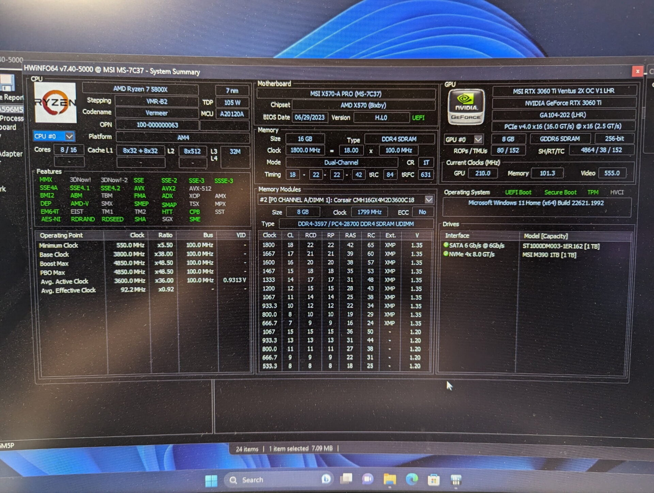
Task: Click the AMD Ryzen logo image
Action: click(56, 102)
